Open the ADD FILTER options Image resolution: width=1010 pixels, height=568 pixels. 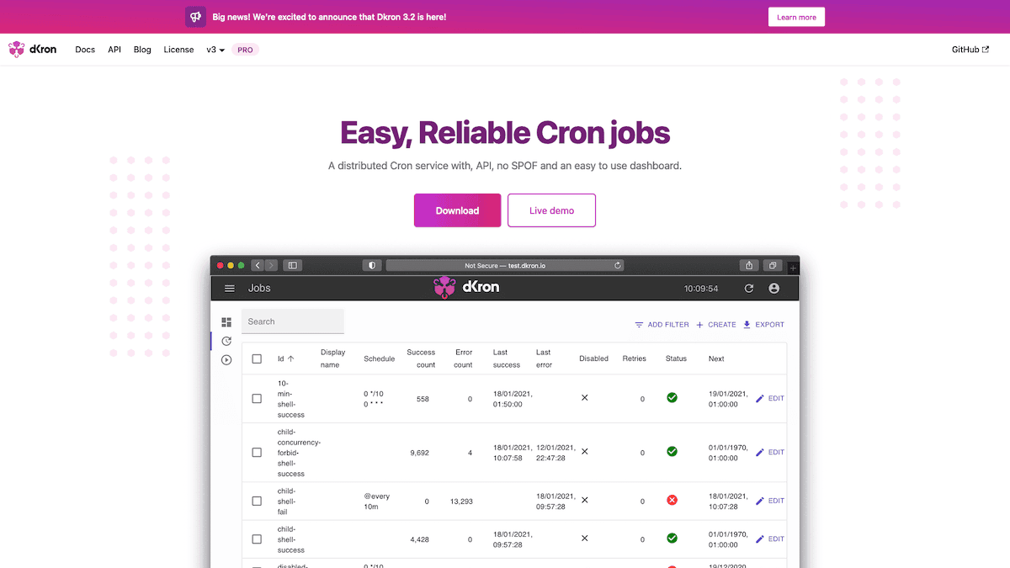[662, 324]
